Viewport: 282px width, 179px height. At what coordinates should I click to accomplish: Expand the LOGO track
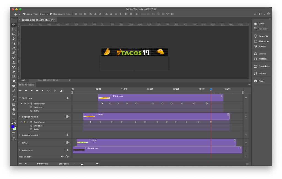pyautogui.click(x=20, y=143)
